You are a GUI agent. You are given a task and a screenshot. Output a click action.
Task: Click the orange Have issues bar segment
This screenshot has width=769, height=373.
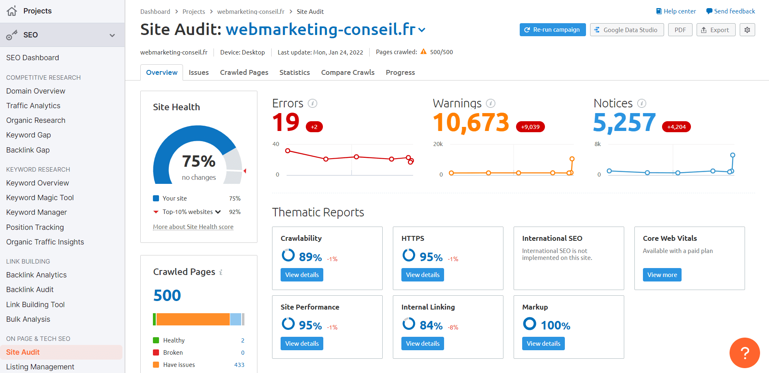[x=193, y=319]
